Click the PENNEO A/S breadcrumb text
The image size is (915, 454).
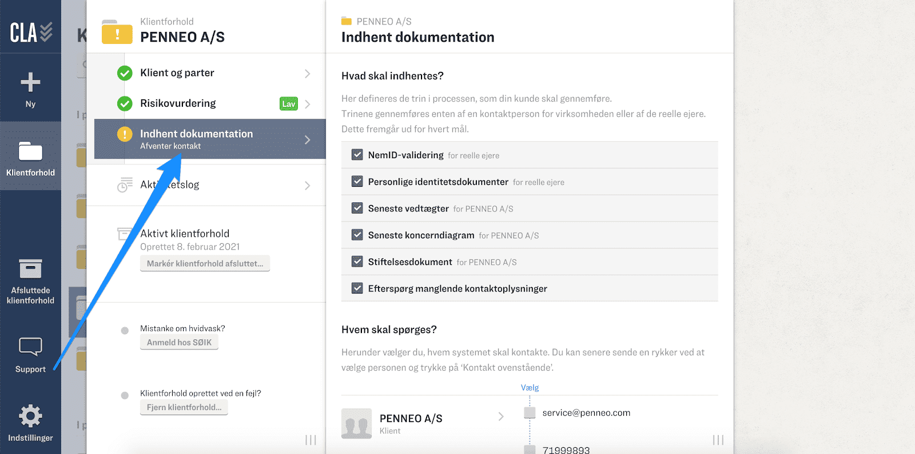pyautogui.click(x=384, y=21)
